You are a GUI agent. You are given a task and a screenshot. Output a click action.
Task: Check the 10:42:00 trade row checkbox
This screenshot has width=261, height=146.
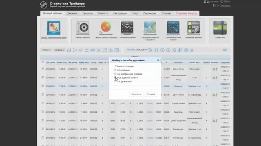43,103
